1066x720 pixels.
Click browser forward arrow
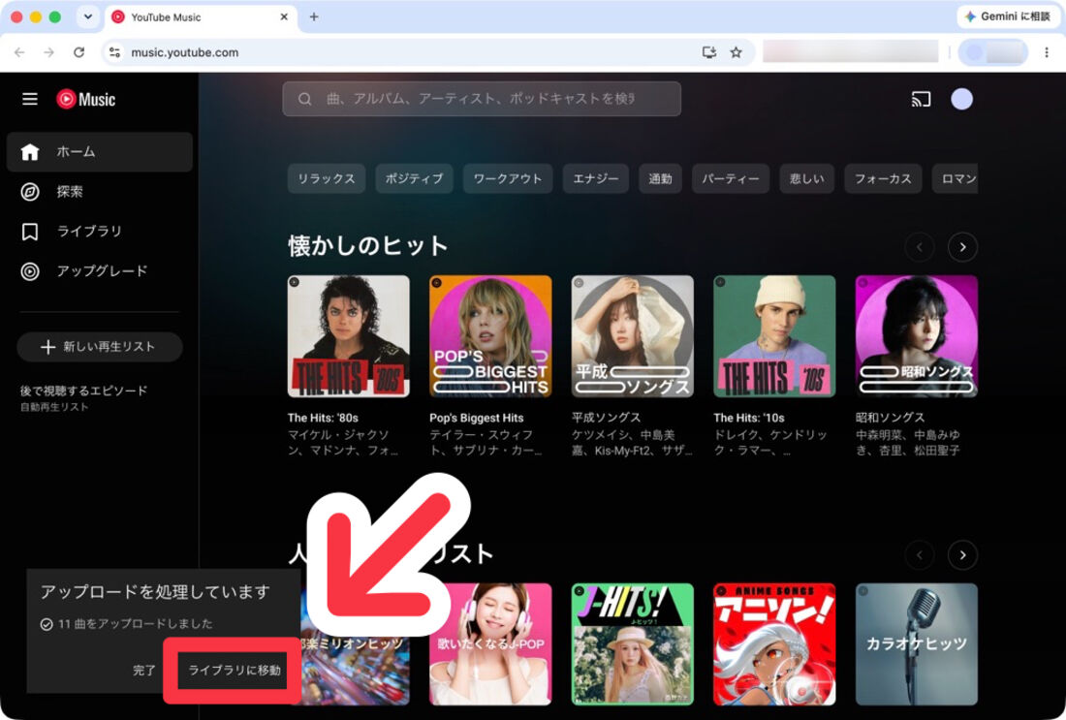point(49,52)
